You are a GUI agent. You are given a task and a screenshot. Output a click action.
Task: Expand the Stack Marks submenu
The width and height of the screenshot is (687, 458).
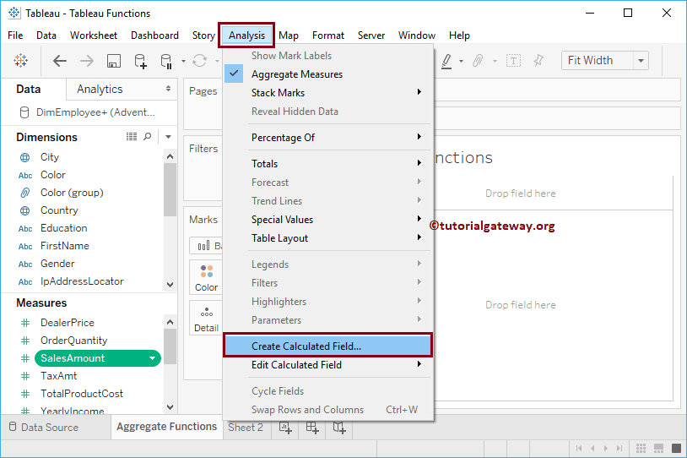[x=328, y=93]
